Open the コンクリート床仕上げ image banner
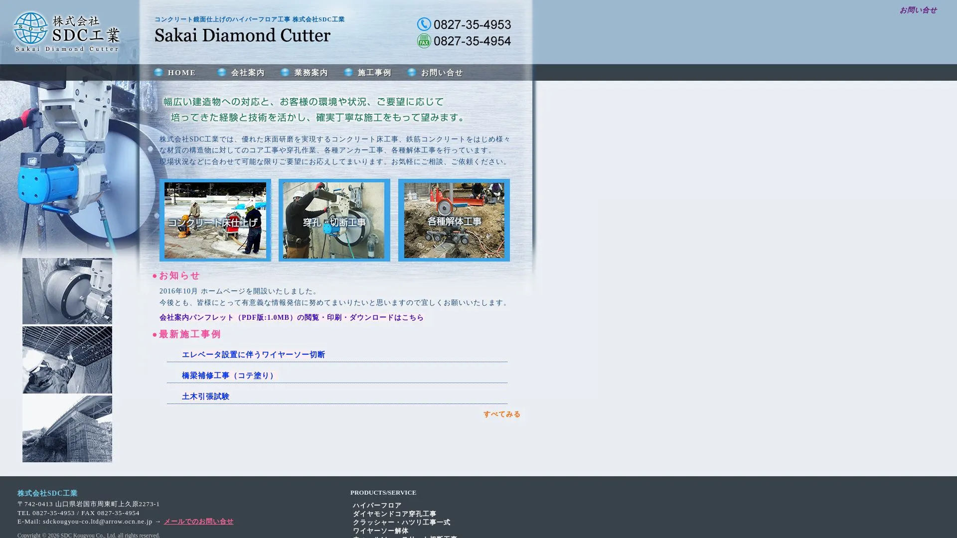 [x=215, y=220]
